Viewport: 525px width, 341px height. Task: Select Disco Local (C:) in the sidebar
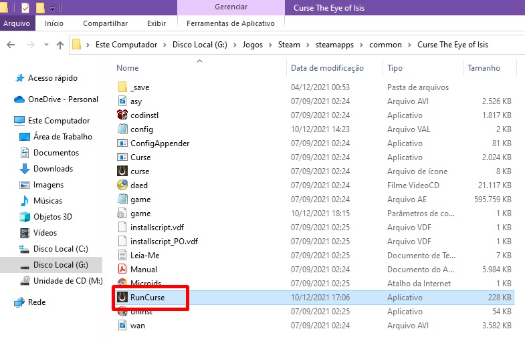tap(61, 249)
